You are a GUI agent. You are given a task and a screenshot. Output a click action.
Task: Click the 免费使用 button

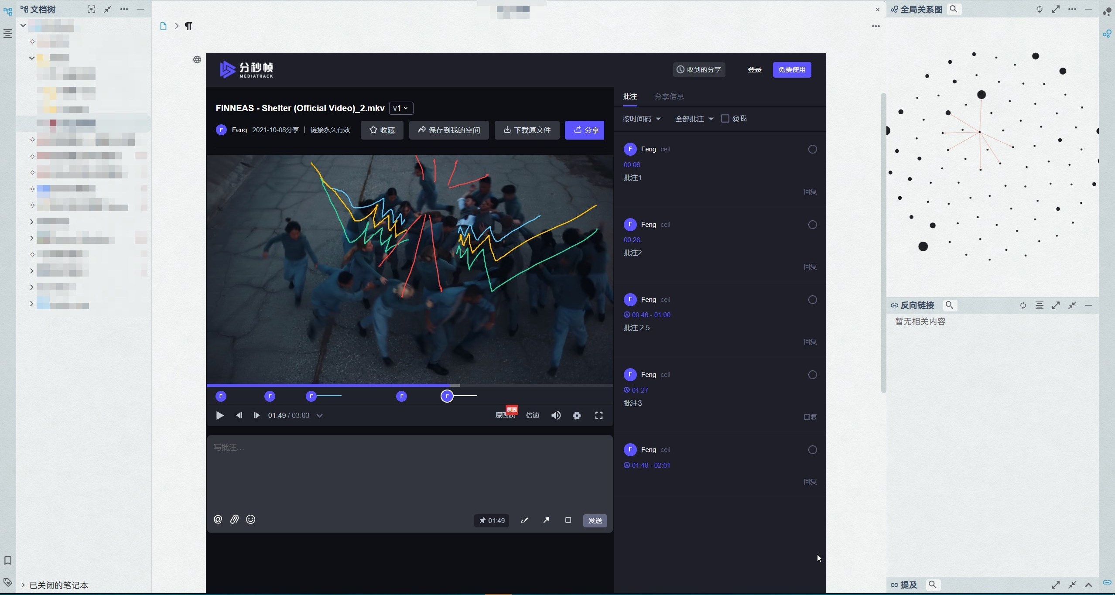click(792, 70)
